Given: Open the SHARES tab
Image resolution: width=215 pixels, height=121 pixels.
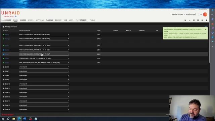Looking at the screenshot, I should [x=23, y=20].
